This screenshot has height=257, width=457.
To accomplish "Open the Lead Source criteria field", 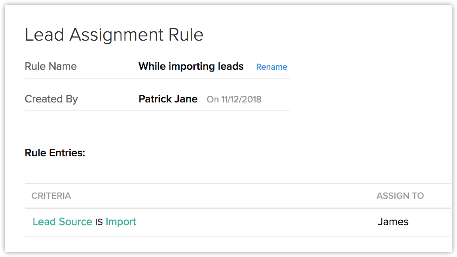I will click(62, 222).
